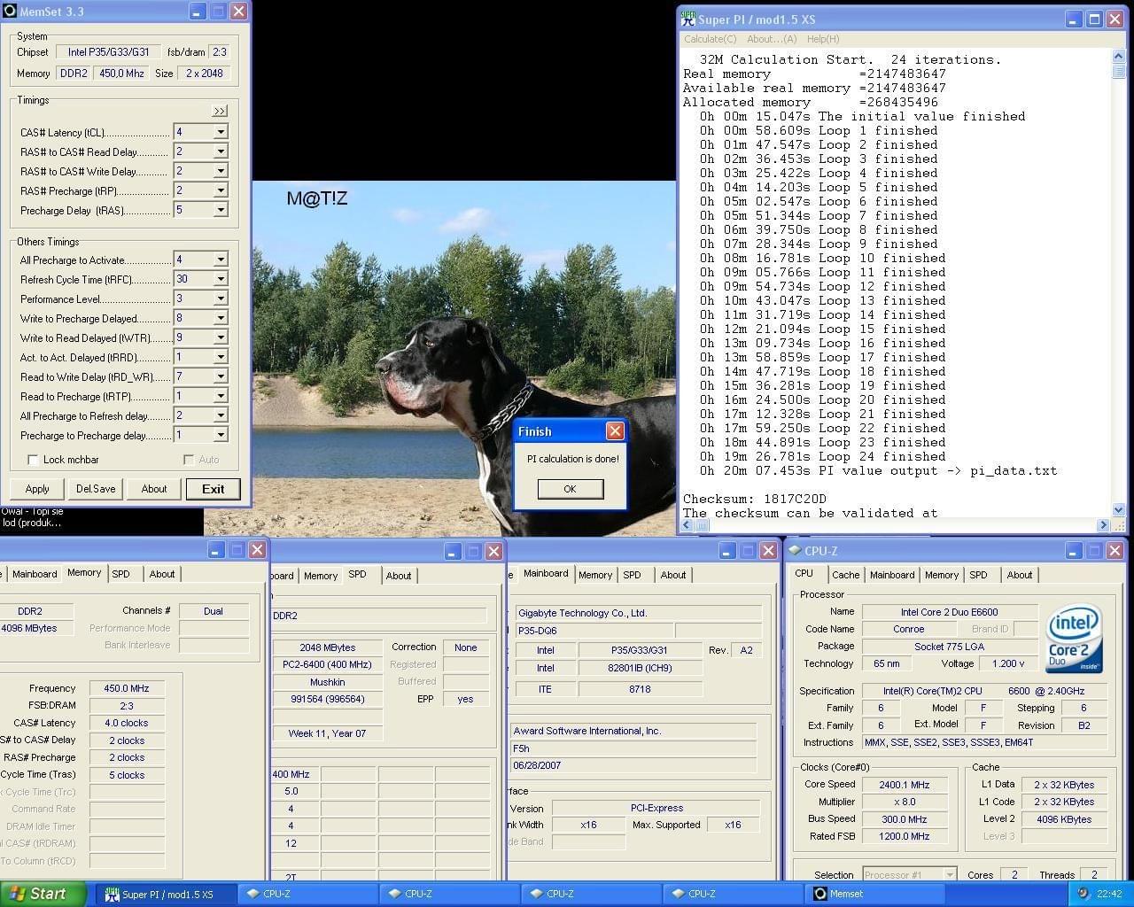This screenshot has width=1134, height=907.
Task: Switch to Memory tab in CPU-Z CPU window
Action: click(x=942, y=575)
